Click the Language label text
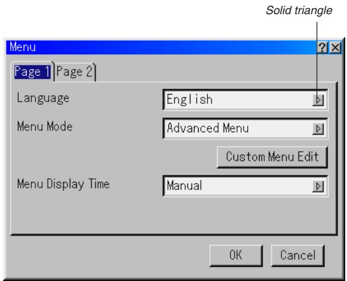Screen dimensions: 347x281 pos(43,98)
